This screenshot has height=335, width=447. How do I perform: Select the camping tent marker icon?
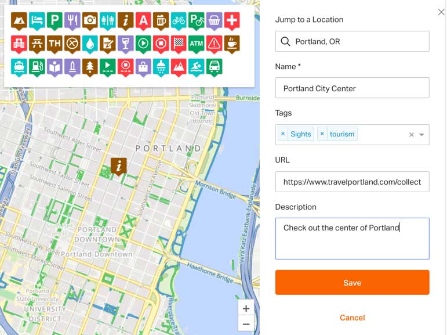[x=19, y=20]
